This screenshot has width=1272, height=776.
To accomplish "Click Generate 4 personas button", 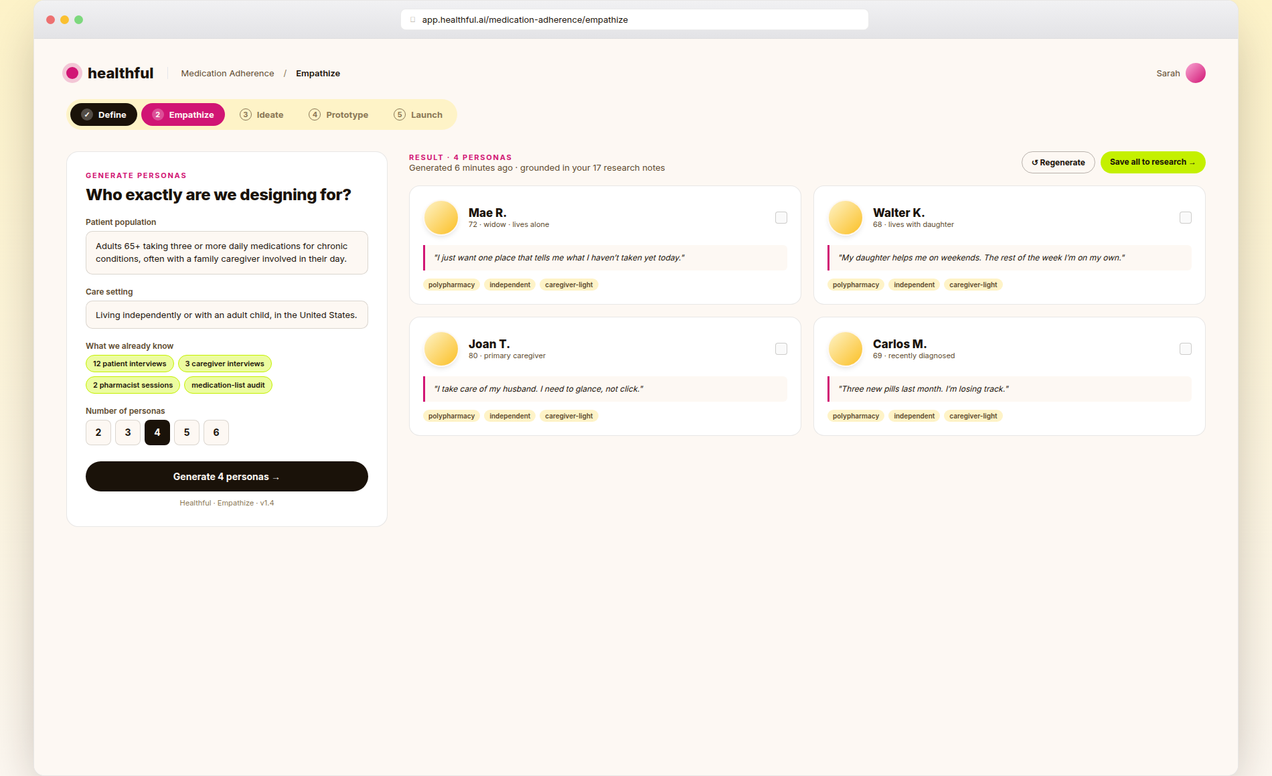I will (x=227, y=477).
